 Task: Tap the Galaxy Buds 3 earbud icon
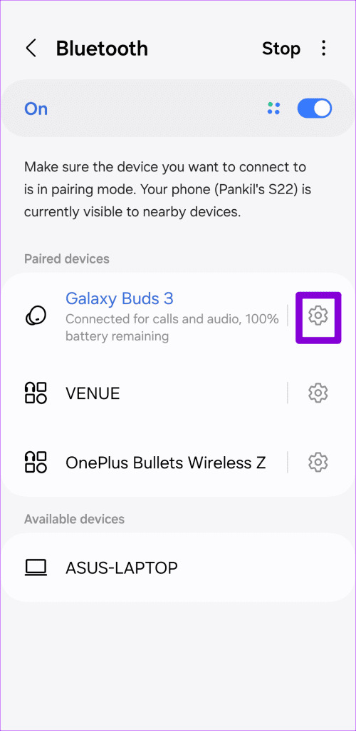click(36, 316)
